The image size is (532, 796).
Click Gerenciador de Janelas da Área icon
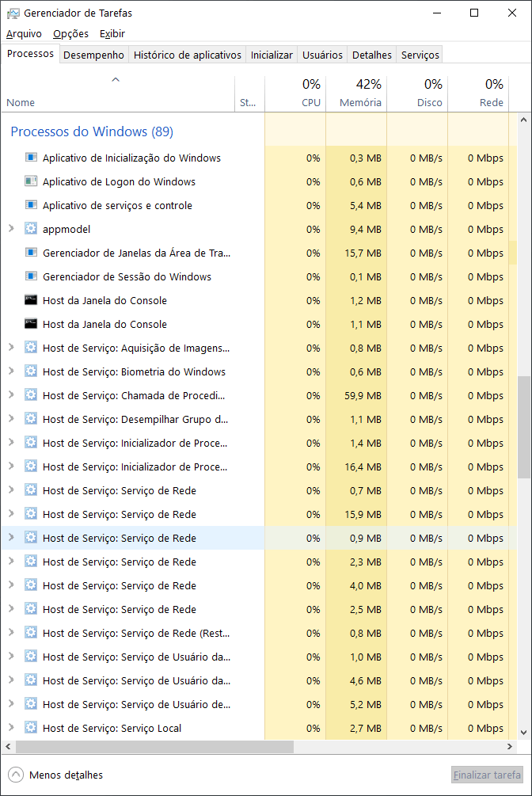(31, 253)
